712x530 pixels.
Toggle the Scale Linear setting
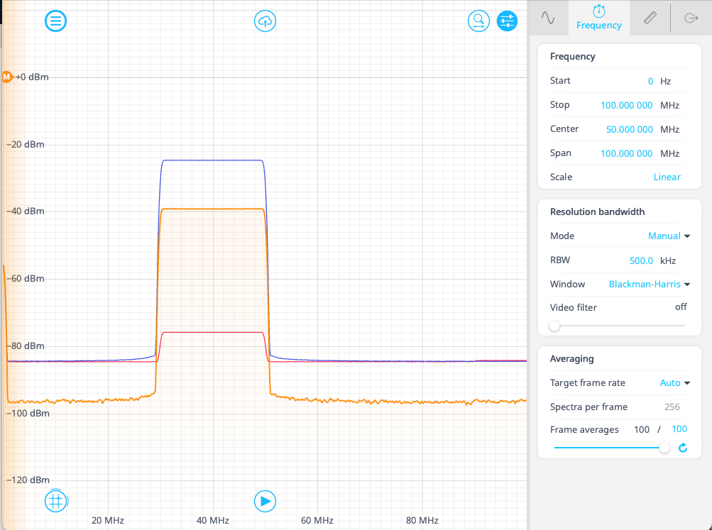coord(667,177)
